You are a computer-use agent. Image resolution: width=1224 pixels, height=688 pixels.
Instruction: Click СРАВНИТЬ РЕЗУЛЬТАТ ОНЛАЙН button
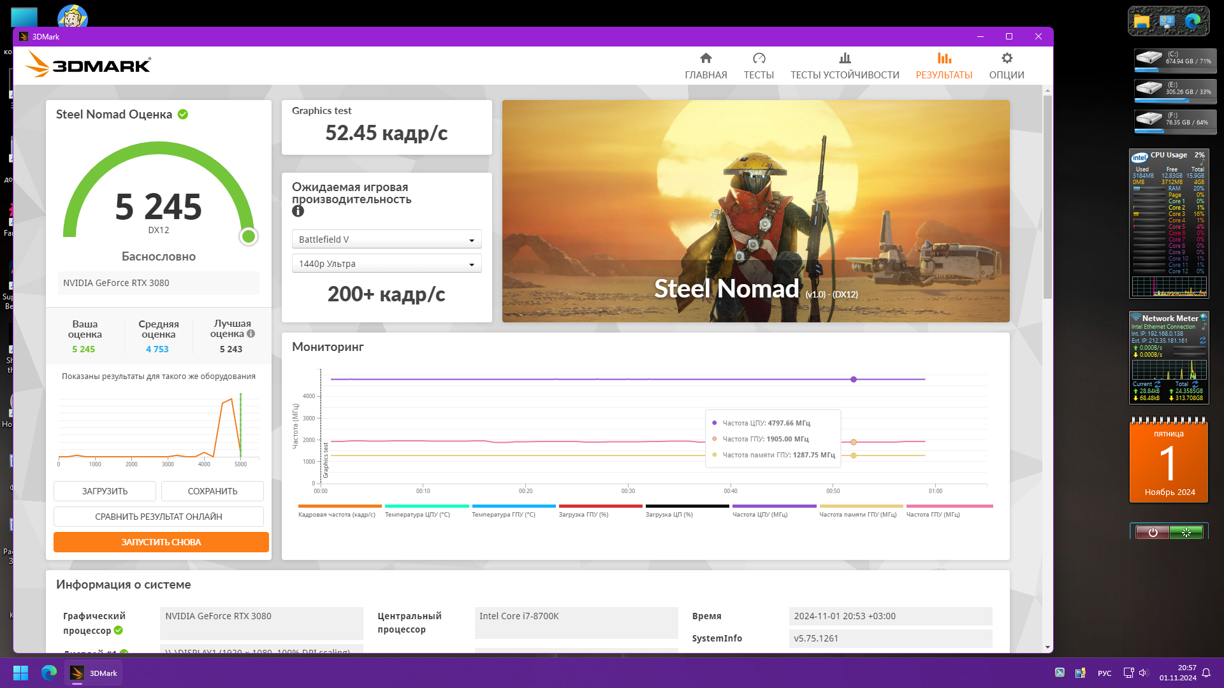point(159,517)
